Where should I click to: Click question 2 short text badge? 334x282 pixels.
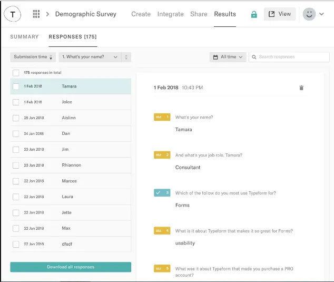tap(162, 155)
